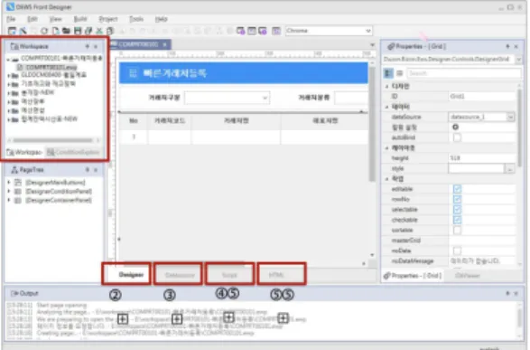Screen dimensions: 530x350
Task: Switch Properties to categorized view icon
Action: pyautogui.click(x=389, y=72)
